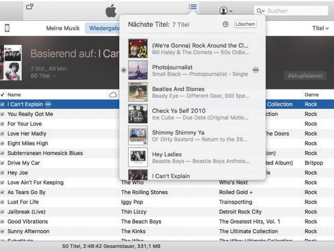Toggle the For Your Love checkbox
334x251 pixels.
(2, 124)
